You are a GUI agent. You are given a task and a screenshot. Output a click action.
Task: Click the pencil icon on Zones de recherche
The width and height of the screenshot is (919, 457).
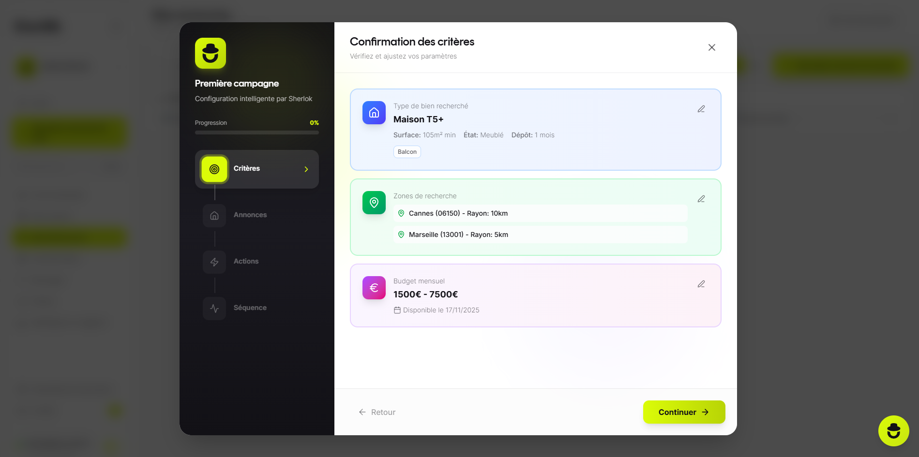pyautogui.click(x=701, y=198)
